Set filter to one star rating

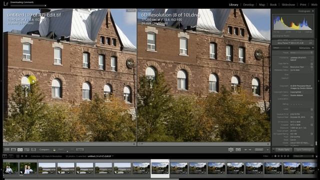275,156
